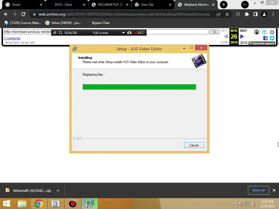Screen dimensions: 279x209
Task: Minimize the AVS setup dialog
Action: pos(184,48)
